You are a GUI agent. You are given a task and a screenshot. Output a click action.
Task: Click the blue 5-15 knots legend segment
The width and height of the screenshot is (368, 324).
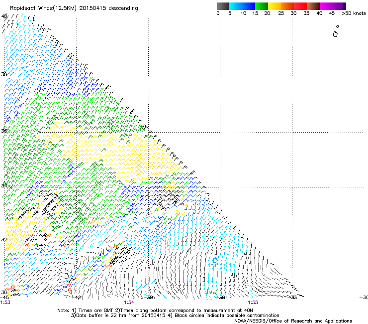tap(242, 6)
